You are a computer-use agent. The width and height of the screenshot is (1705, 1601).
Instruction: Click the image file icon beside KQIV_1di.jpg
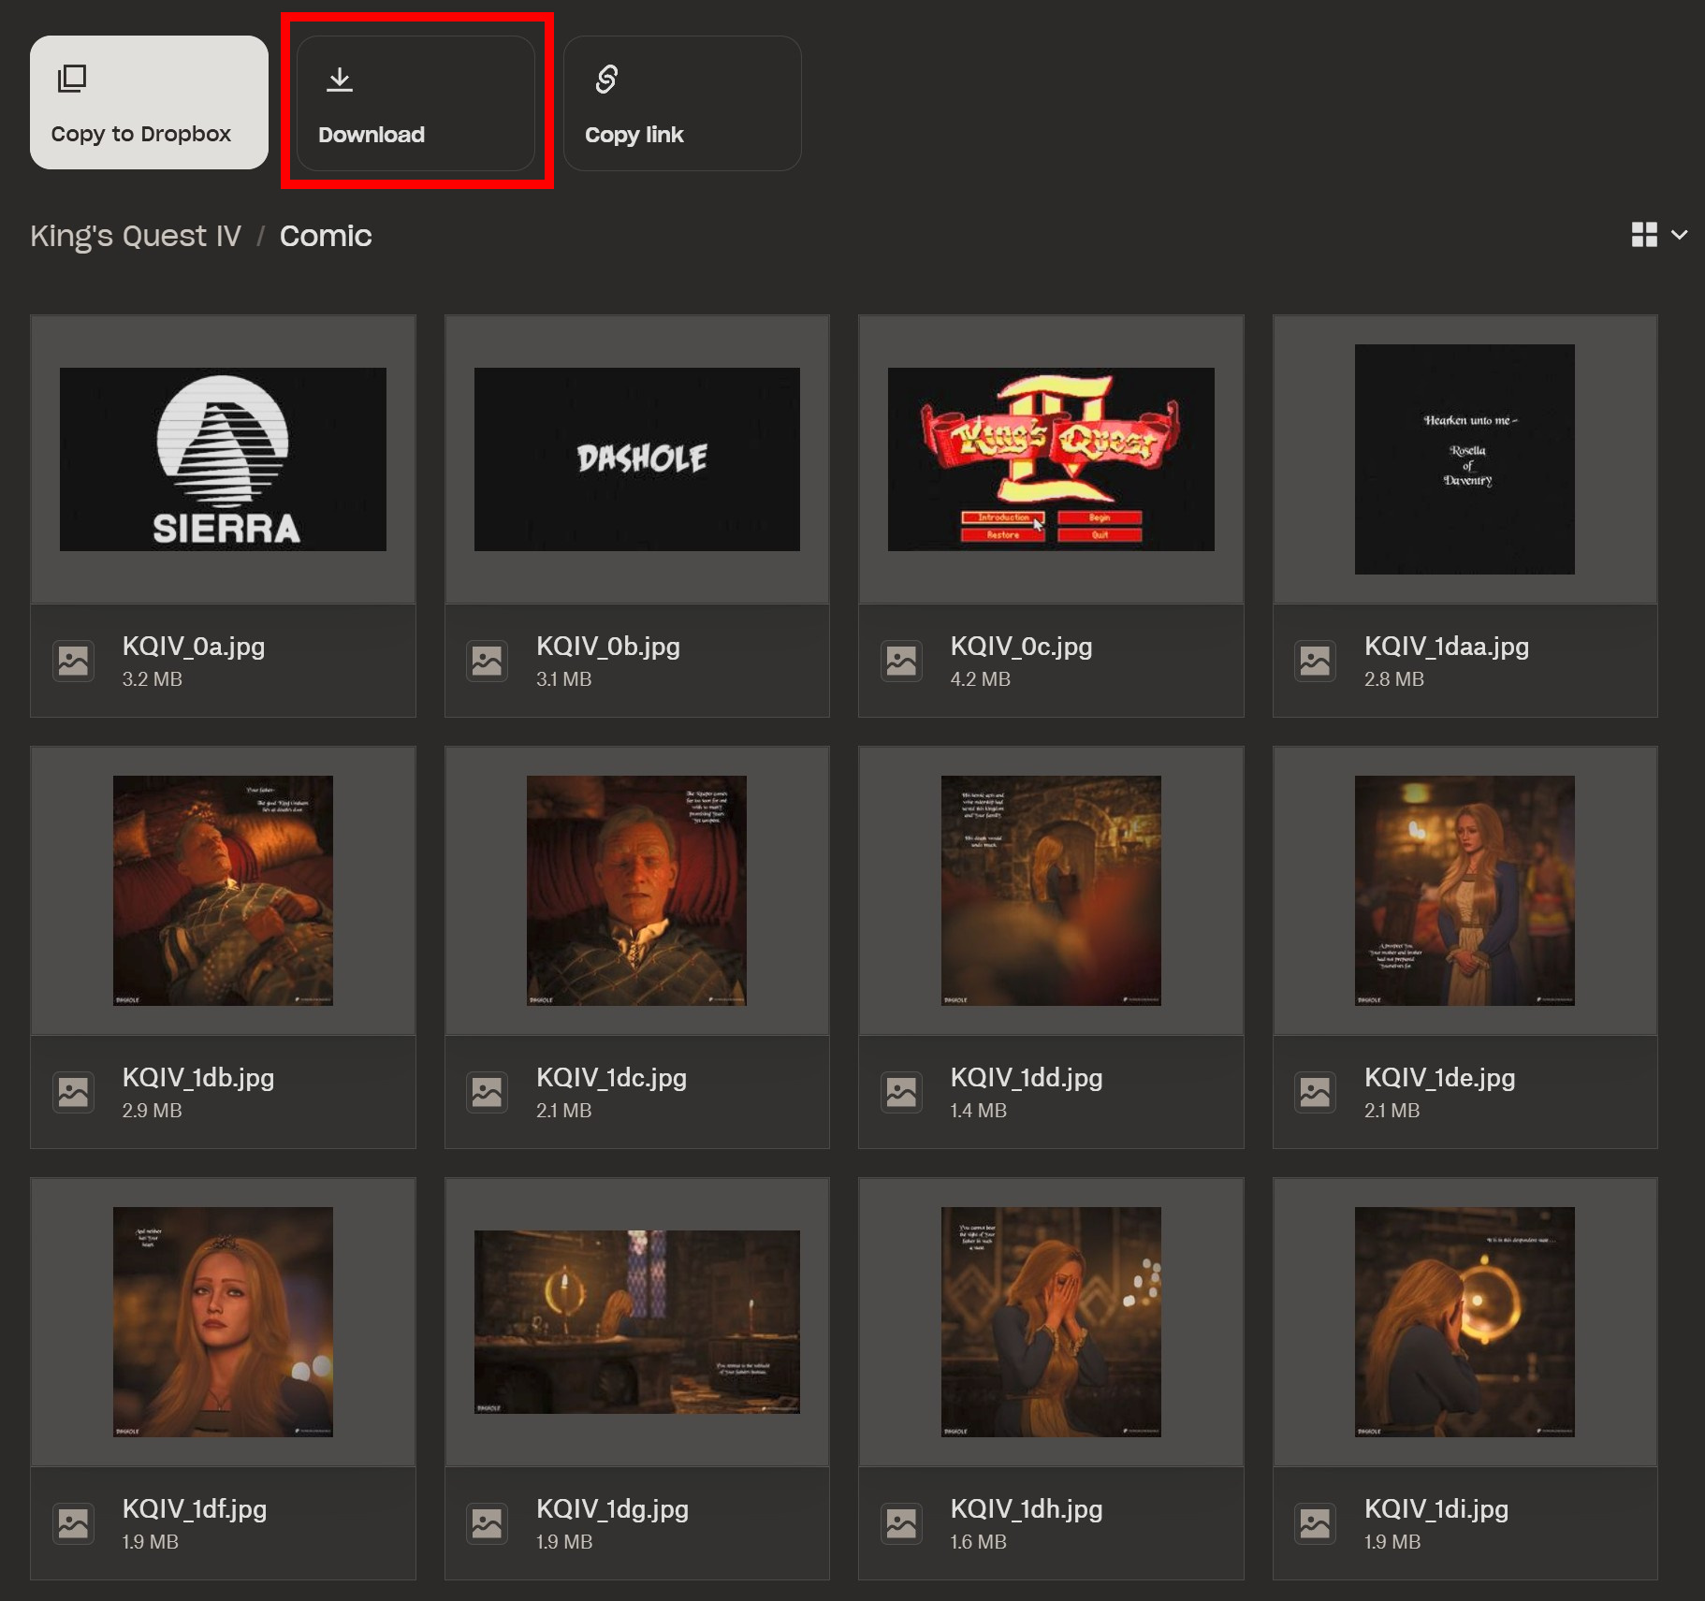coord(1316,1524)
